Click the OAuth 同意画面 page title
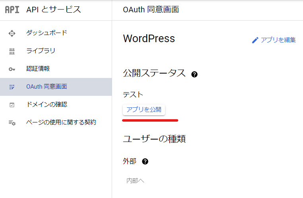The image size is (303, 198). pos(151,10)
